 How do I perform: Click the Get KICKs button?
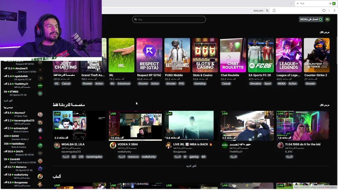[311, 19]
